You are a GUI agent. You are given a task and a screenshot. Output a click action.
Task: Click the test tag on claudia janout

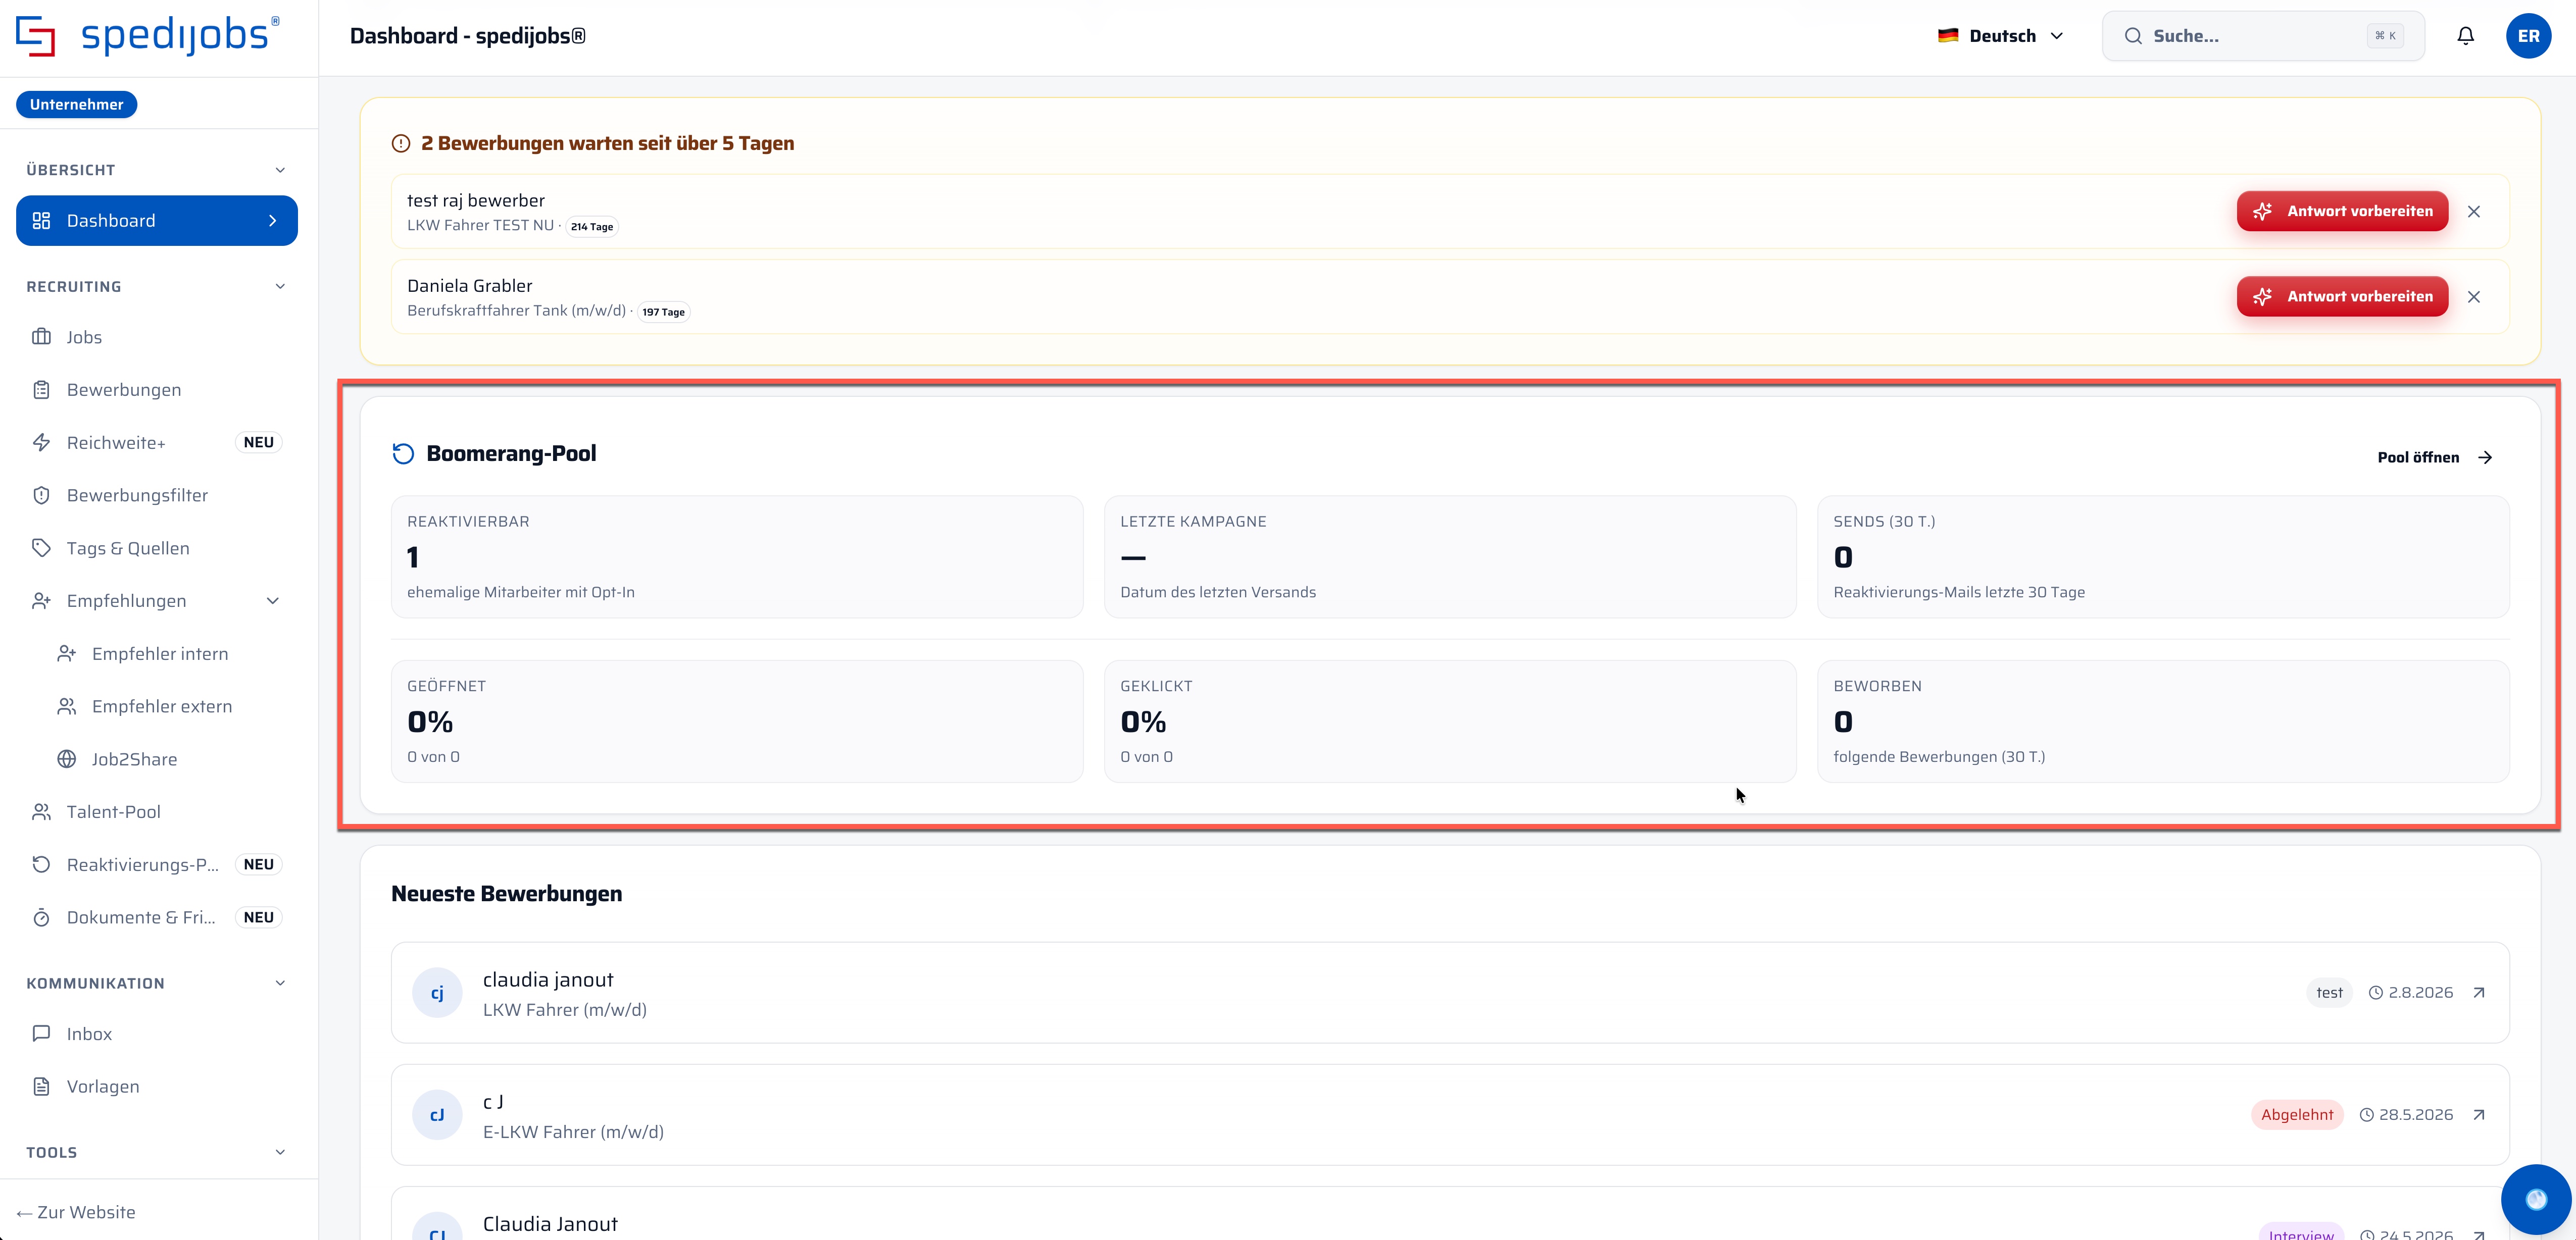tap(2329, 992)
